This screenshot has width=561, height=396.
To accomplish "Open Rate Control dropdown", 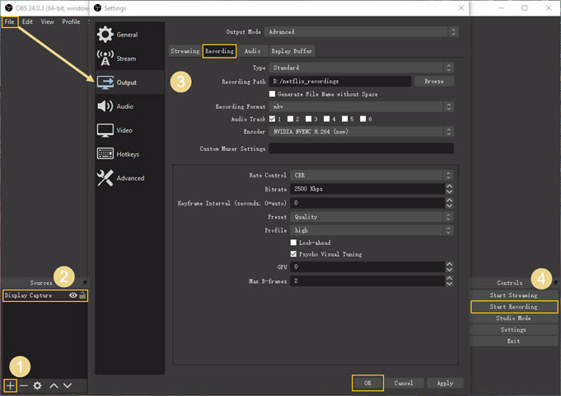I will point(372,175).
